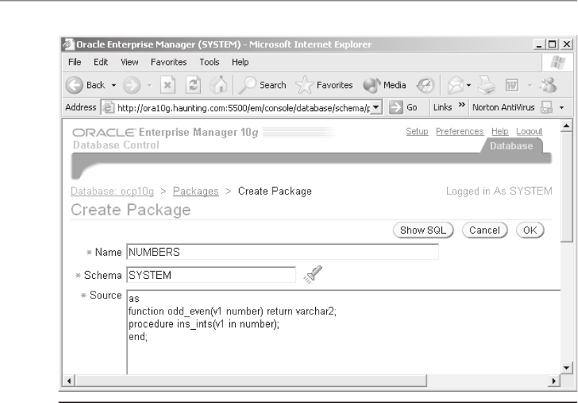Click the Edit with Word icon
The image size is (578, 403).
coord(512,85)
